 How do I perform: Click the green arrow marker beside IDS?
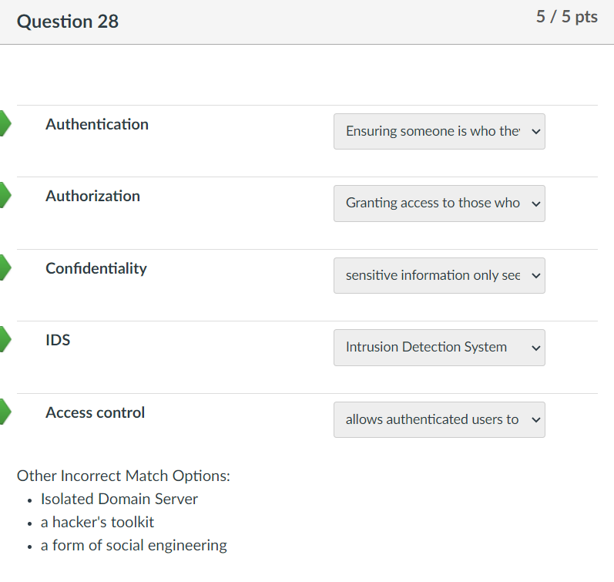point(5,339)
